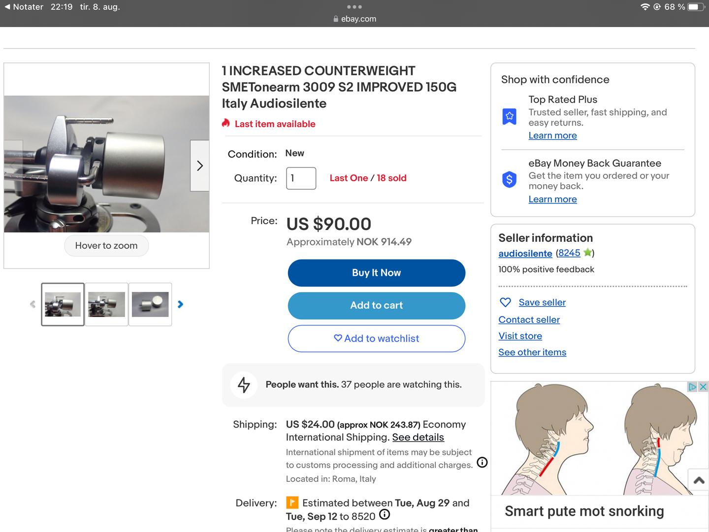Screen dimensions: 709x532
Task: Click the Money Back Guarantee shield icon
Action: tap(510, 179)
